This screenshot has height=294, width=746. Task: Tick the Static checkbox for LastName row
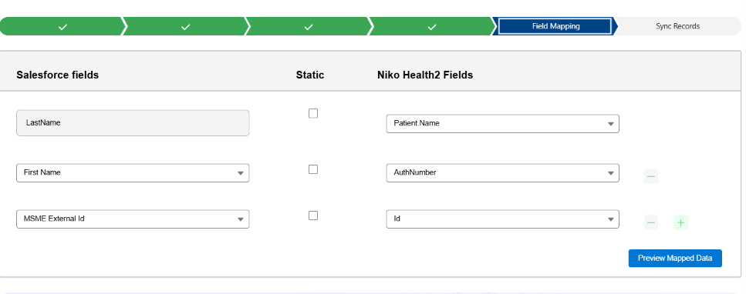pos(313,113)
